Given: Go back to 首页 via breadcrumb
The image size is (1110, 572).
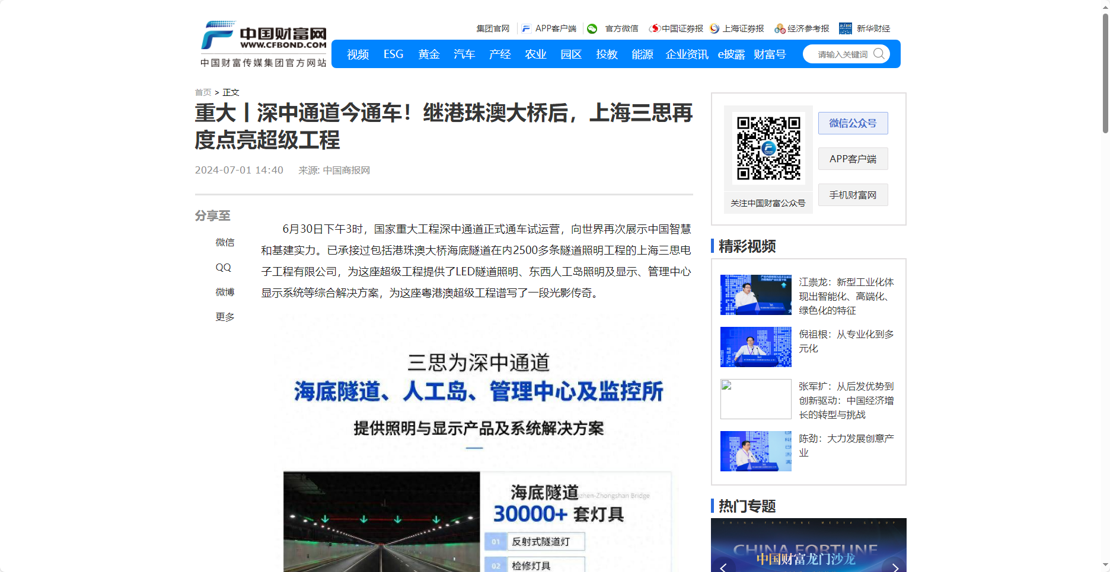Looking at the screenshot, I should pyautogui.click(x=203, y=92).
